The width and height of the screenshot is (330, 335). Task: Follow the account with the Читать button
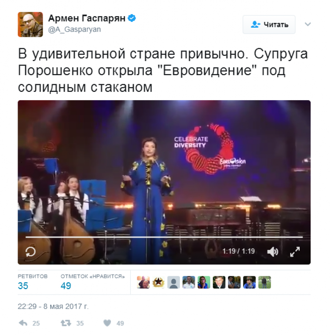pos(269,25)
